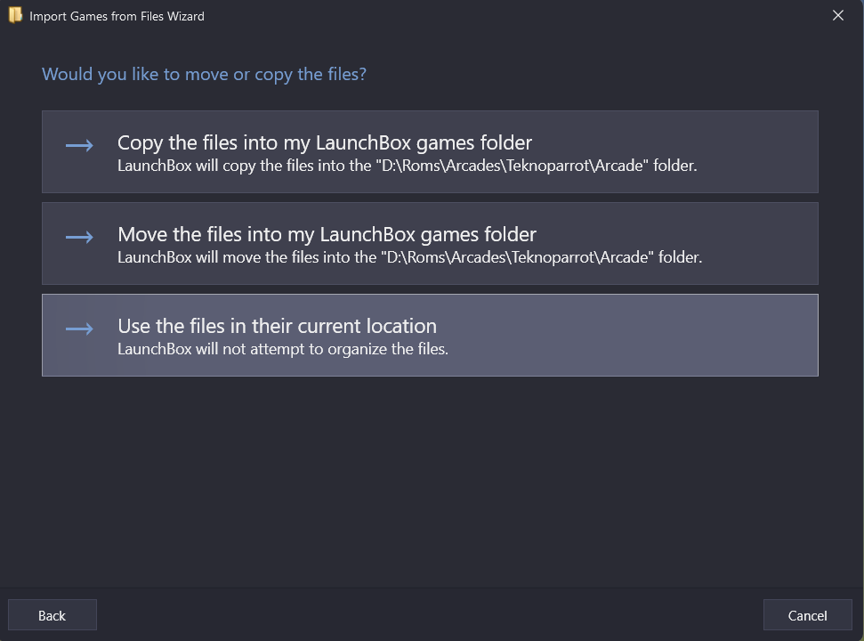This screenshot has height=641, width=864.
Task: Click the 'Would you like to move or copy' heading
Action: [x=204, y=74]
